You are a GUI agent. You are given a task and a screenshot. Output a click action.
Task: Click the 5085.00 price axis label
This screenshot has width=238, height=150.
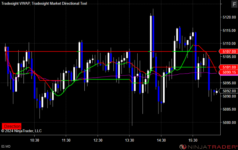pos(229,109)
